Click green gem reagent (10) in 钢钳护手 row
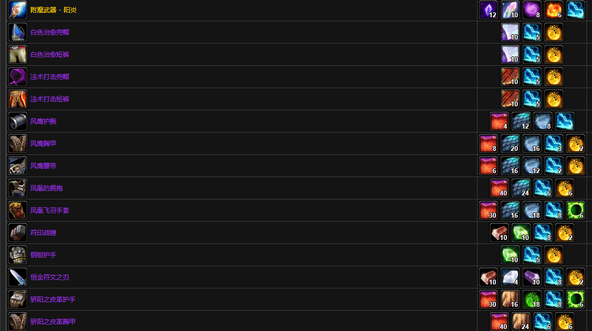 (x=510, y=255)
